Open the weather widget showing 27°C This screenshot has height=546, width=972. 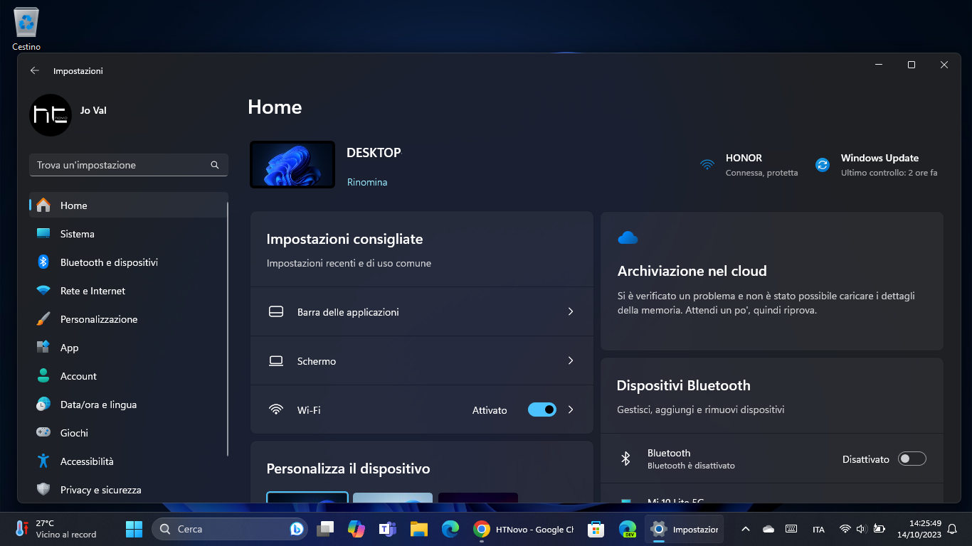(56, 529)
